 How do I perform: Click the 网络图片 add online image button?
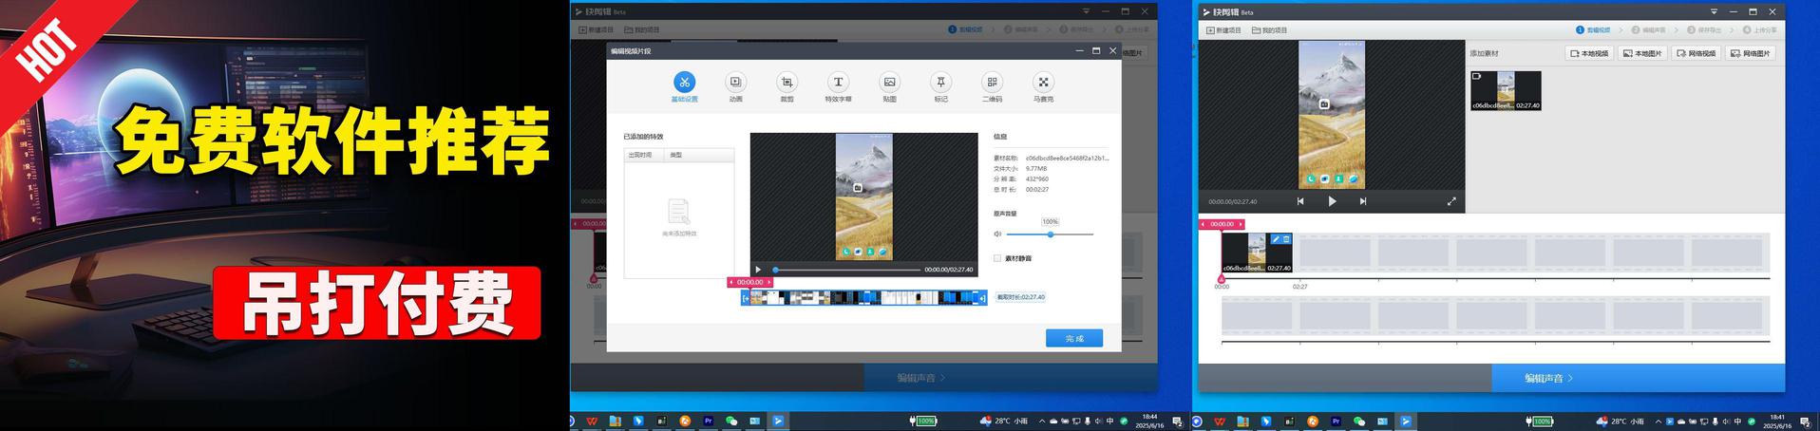(1751, 53)
